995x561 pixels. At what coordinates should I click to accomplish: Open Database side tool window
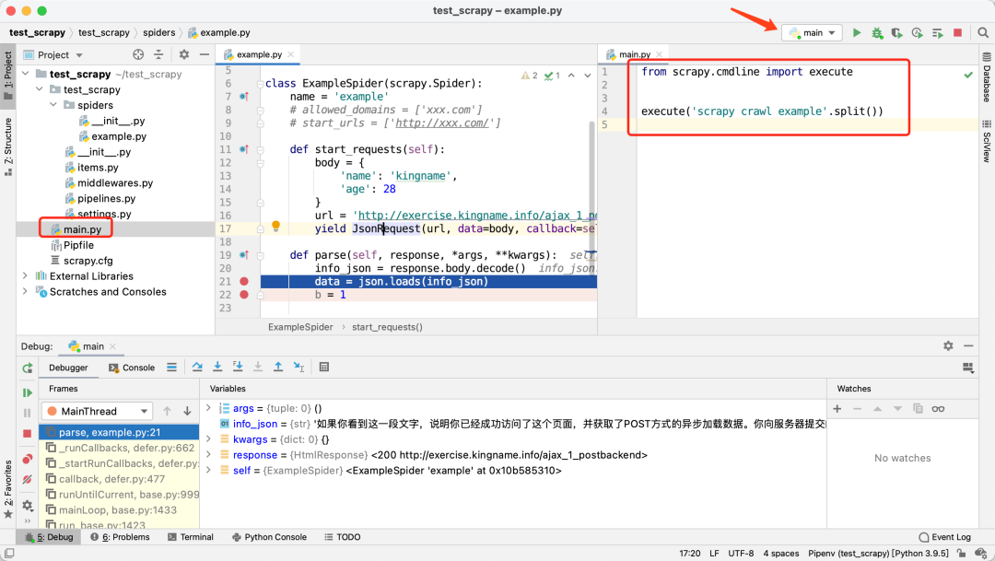point(987,77)
